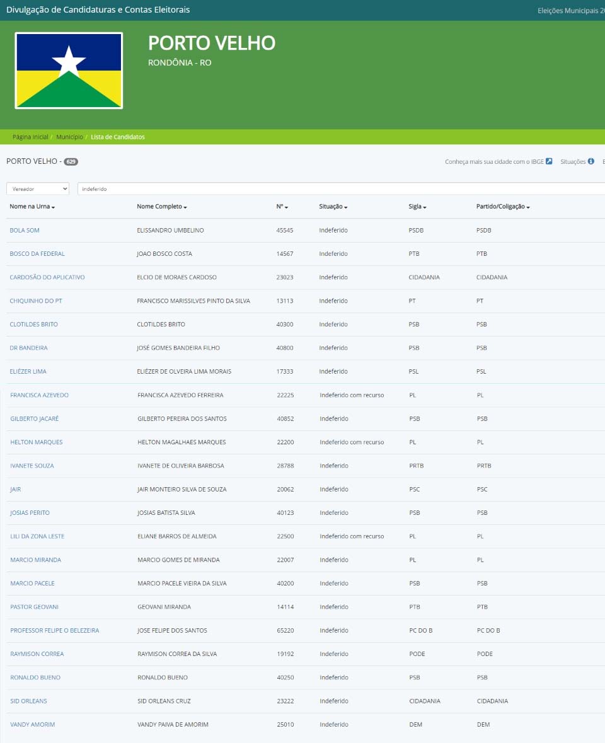Sort by Situação column header
Viewport: 605px width, 743px height.
(x=333, y=207)
